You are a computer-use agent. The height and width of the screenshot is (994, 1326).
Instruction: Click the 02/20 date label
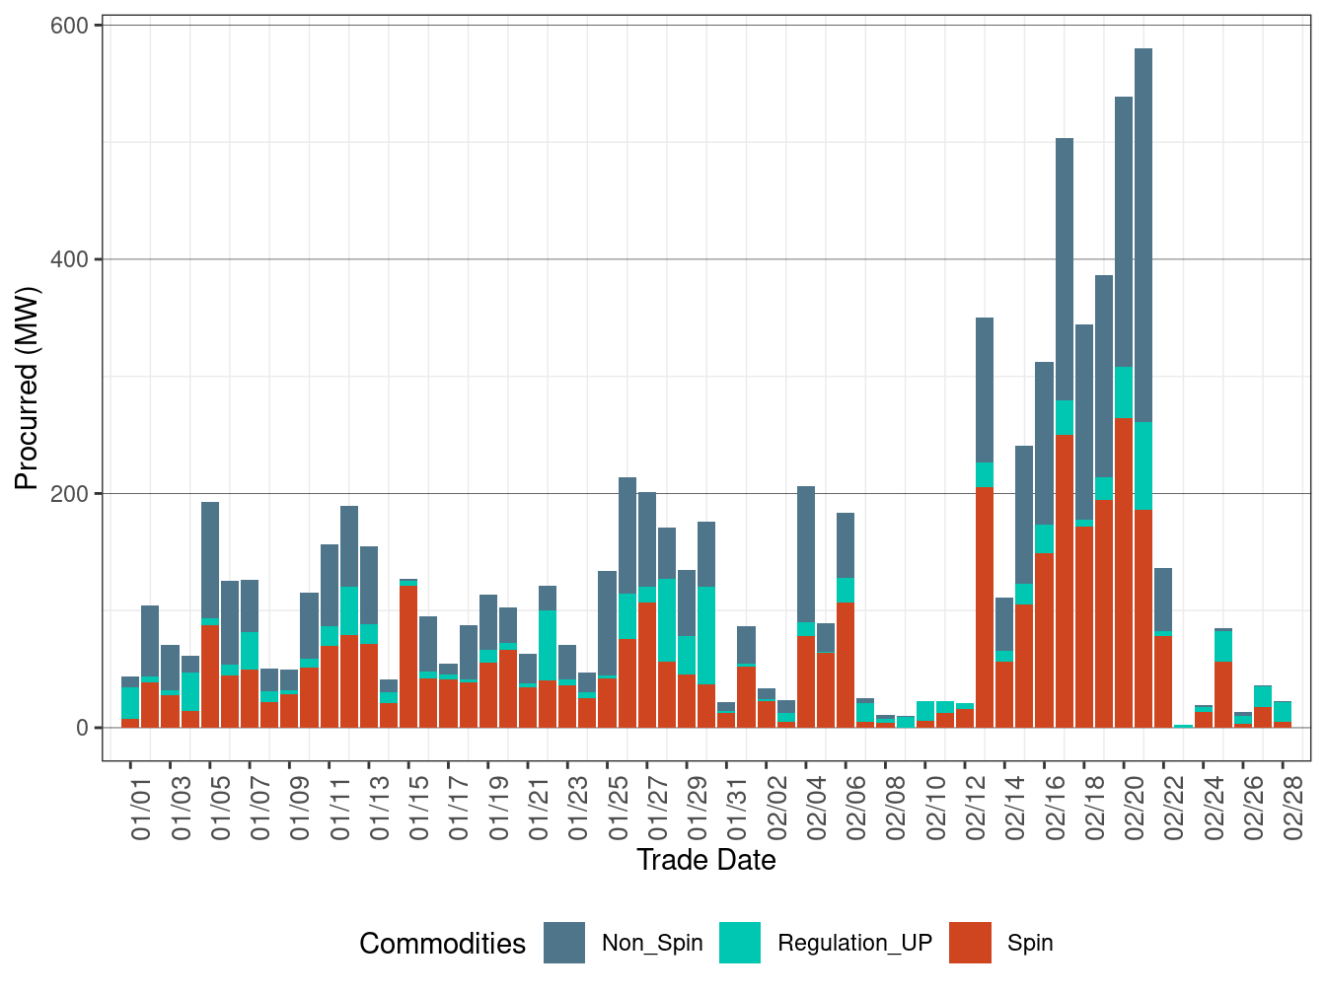1135,809
